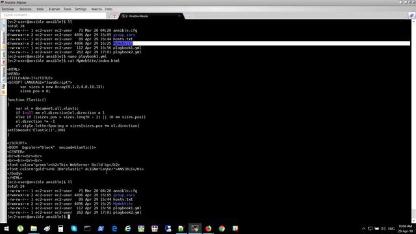
Task: Open the Tools menu
Action: click(x=67, y=9)
